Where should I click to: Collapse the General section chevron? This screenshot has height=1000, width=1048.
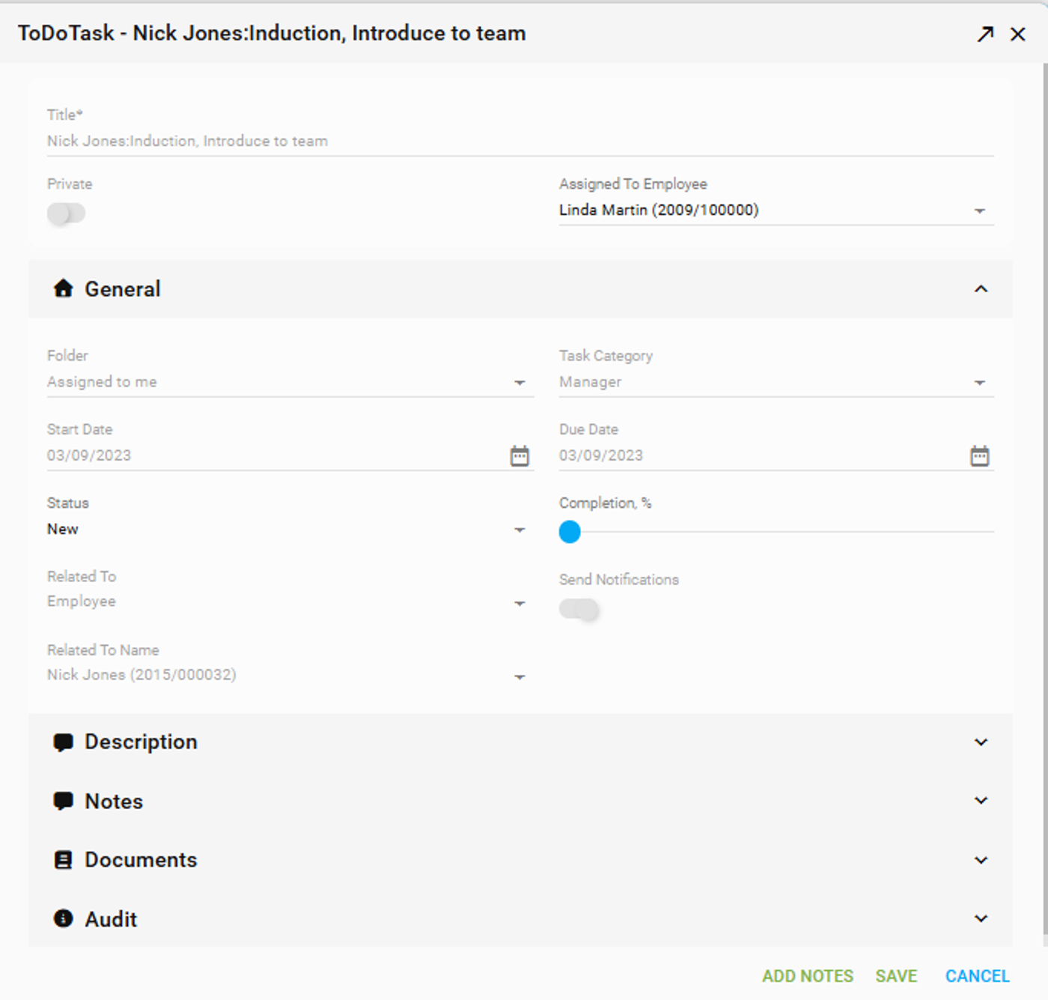[x=981, y=289]
